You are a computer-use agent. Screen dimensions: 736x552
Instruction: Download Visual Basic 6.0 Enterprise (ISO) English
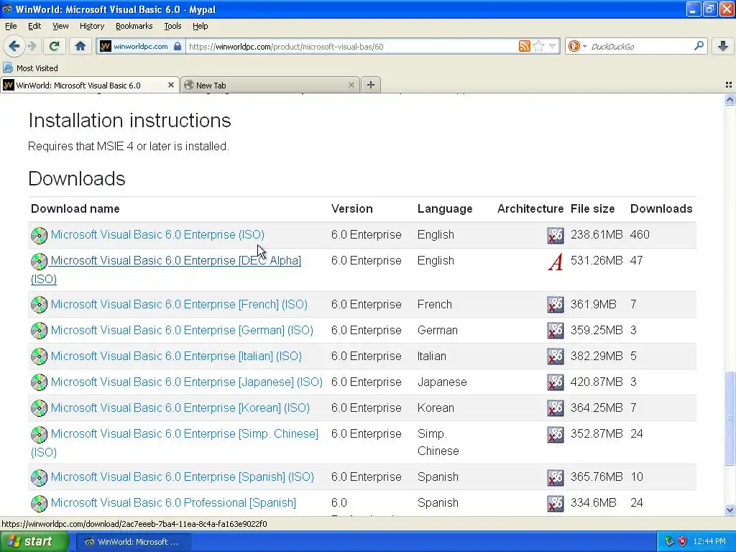(157, 235)
